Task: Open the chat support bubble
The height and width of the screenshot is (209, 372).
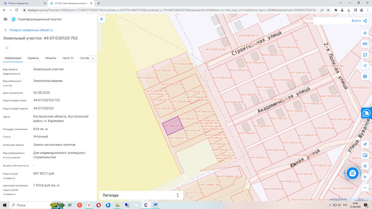Action: coord(353,173)
